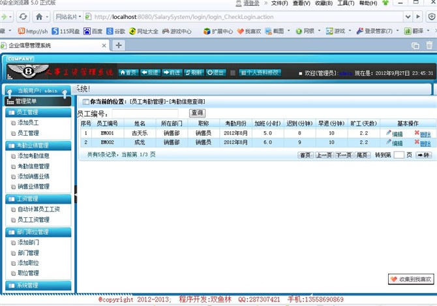Click the 转到第 page number input box
This screenshot has width=437, height=306.
pyautogui.click(x=399, y=155)
